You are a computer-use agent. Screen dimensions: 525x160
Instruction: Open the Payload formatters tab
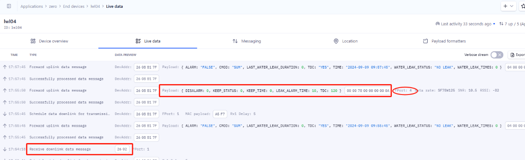tap(444, 41)
